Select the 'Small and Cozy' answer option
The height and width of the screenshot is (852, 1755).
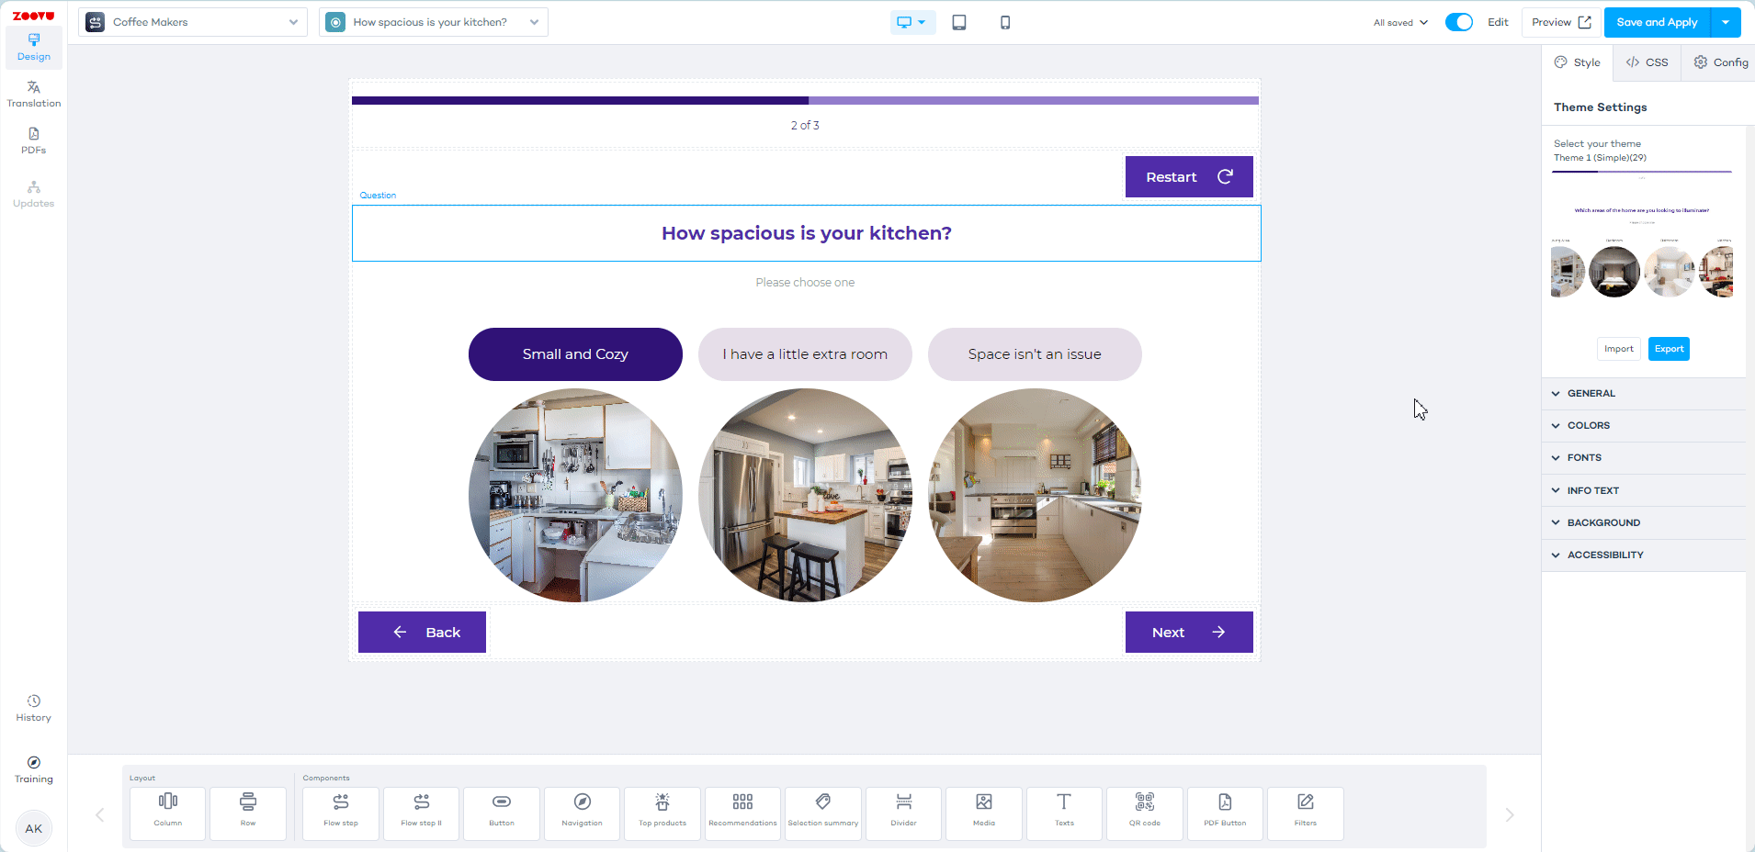tap(575, 354)
